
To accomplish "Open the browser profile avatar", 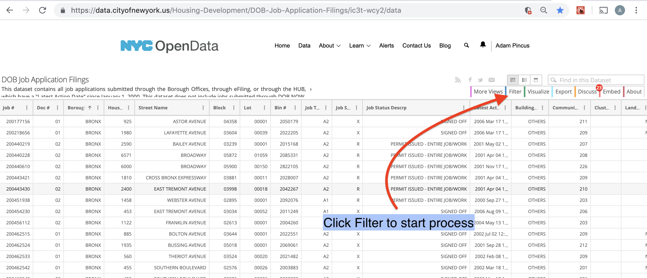I will coord(620,10).
